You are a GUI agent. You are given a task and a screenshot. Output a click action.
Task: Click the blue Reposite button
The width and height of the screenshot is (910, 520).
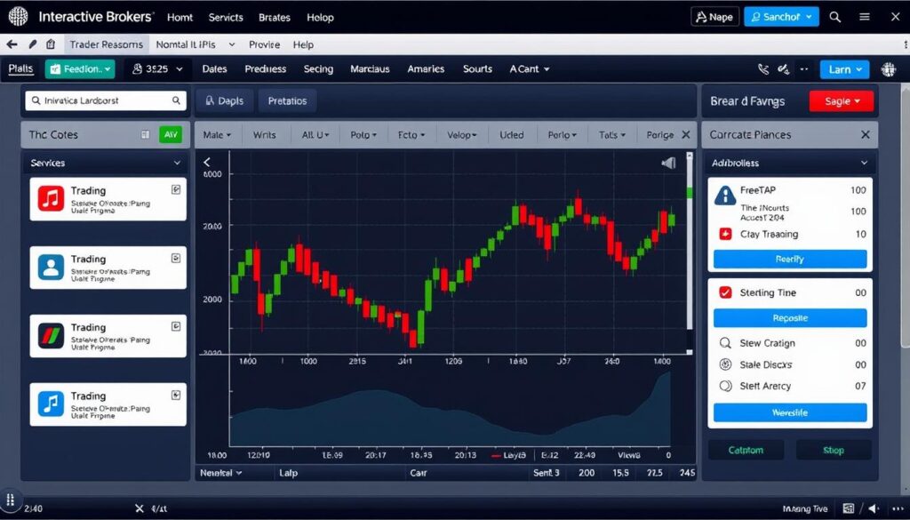790,318
